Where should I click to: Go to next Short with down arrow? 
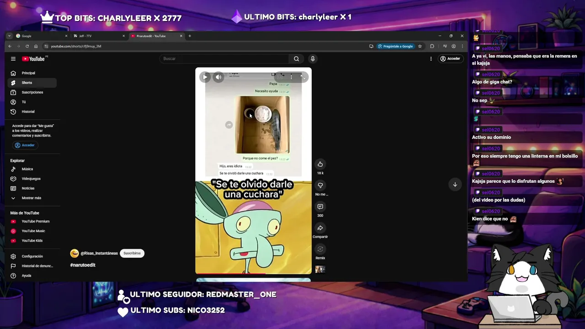click(x=455, y=185)
